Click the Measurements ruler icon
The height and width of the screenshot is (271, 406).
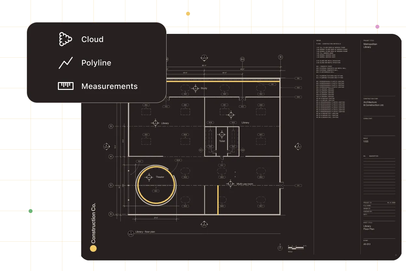coord(65,86)
